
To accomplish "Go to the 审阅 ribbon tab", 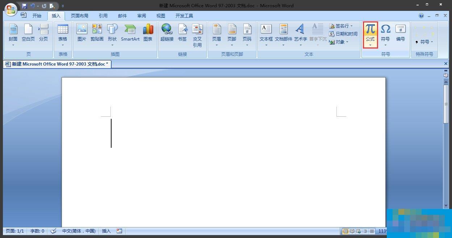I will [x=142, y=16].
